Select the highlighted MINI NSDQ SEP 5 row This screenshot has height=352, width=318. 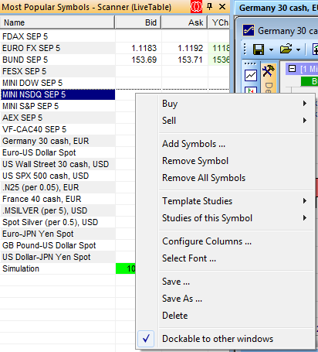pos(58,94)
